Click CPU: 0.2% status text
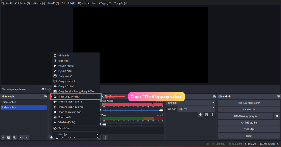This screenshot has height=147, width=281. tap(251, 144)
